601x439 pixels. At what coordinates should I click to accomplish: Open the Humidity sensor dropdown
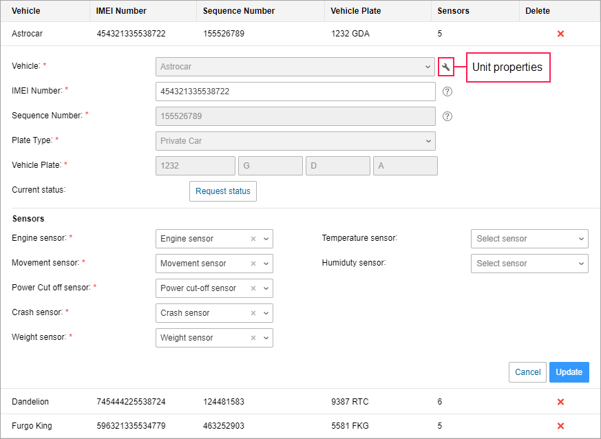529,264
